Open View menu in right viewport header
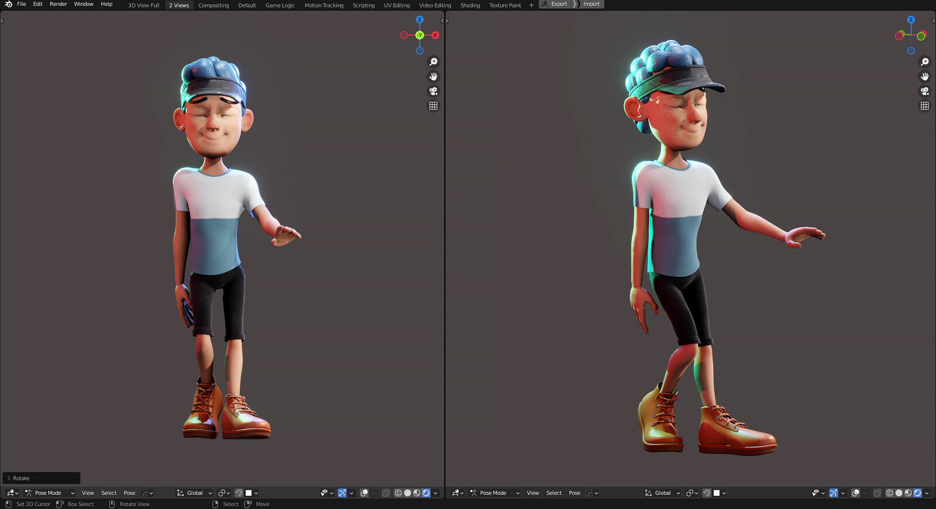The height and width of the screenshot is (509, 936). (x=533, y=493)
